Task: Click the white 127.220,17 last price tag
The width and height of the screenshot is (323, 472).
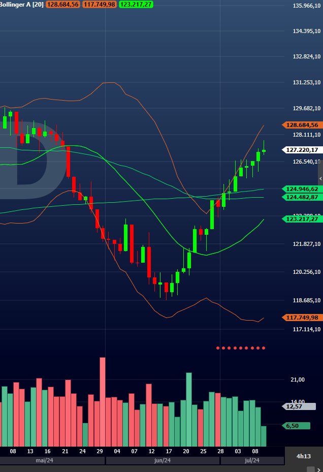Action: [x=302, y=149]
